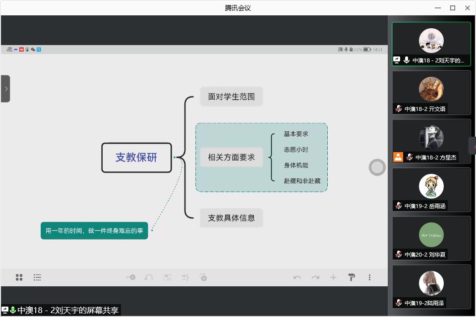Select the 支教保研 central topic node

point(136,158)
